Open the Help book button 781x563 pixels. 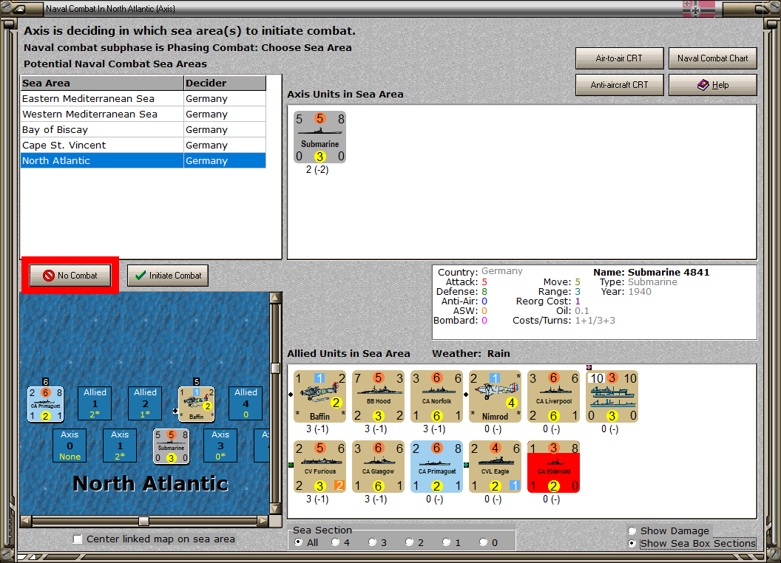point(713,85)
